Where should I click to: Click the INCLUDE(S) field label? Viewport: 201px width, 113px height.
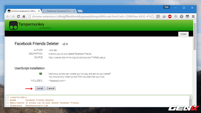click(x=37, y=81)
